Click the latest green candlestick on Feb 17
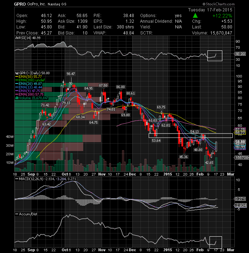Viewport: 249px width, 253px height. (216, 147)
